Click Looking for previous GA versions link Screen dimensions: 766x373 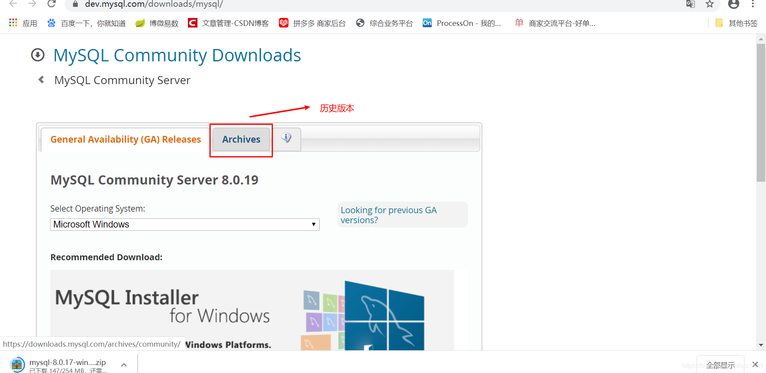coord(389,215)
